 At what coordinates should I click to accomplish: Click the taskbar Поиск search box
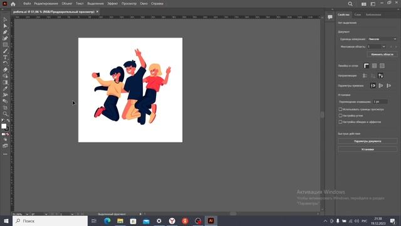[50, 221]
